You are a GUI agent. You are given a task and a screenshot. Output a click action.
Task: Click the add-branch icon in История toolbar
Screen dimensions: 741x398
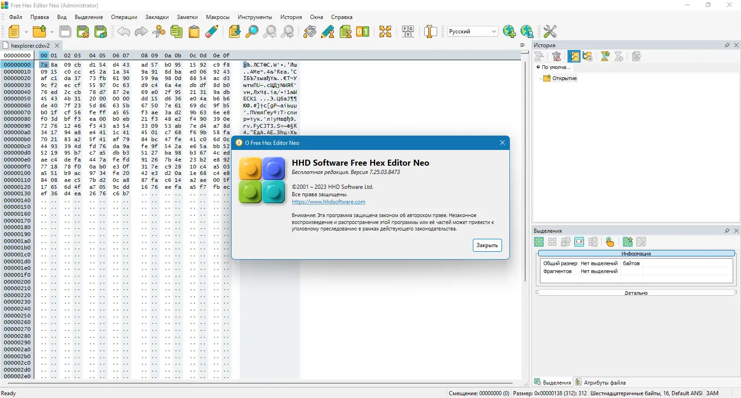(588, 56)
